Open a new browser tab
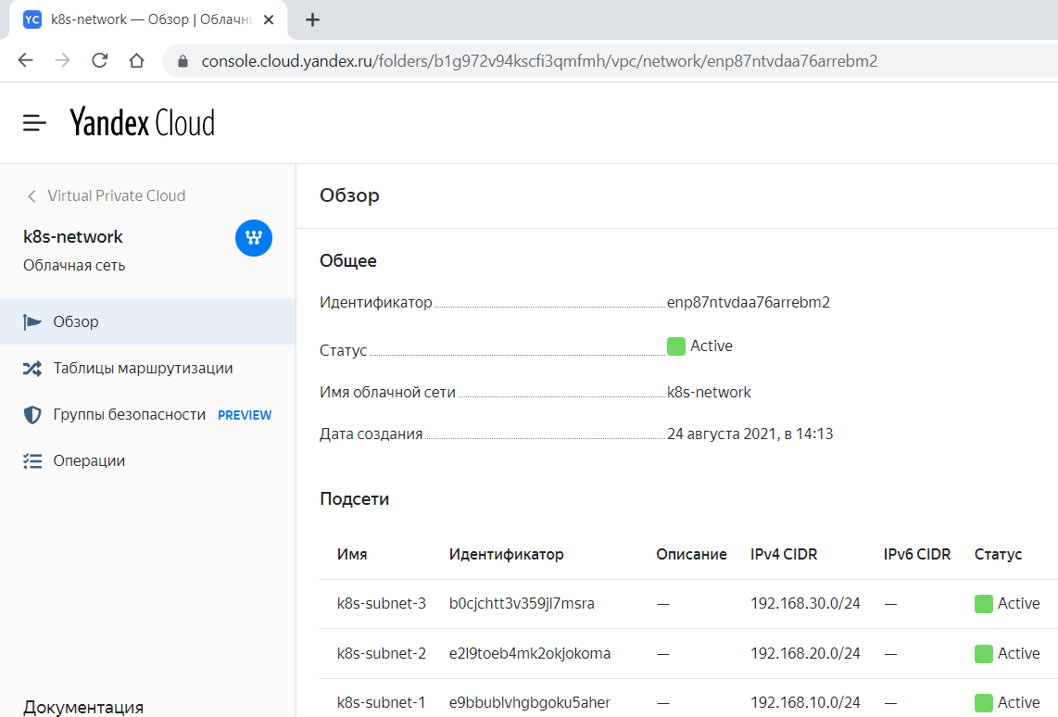This screenshot has width=1058, height=717. pos(312,19)
